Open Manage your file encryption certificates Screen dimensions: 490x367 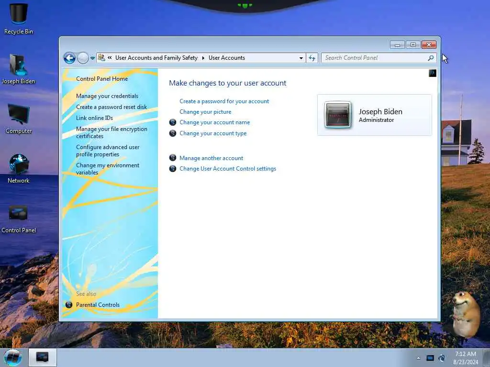coord(111,133)
